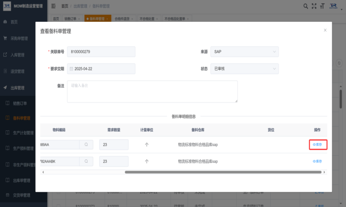Click 出库管理 breadcrumb item

click(80, 6)
